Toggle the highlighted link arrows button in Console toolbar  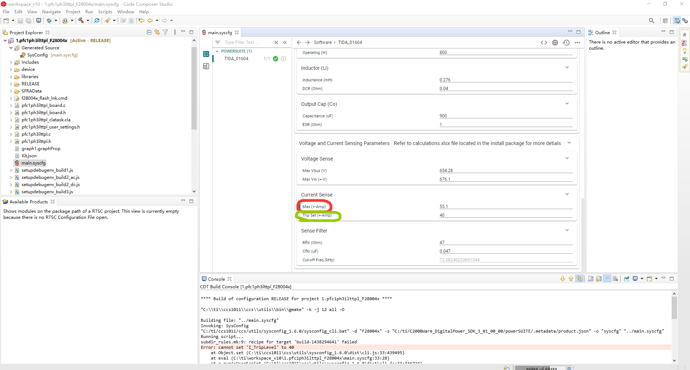coord(580,279)
